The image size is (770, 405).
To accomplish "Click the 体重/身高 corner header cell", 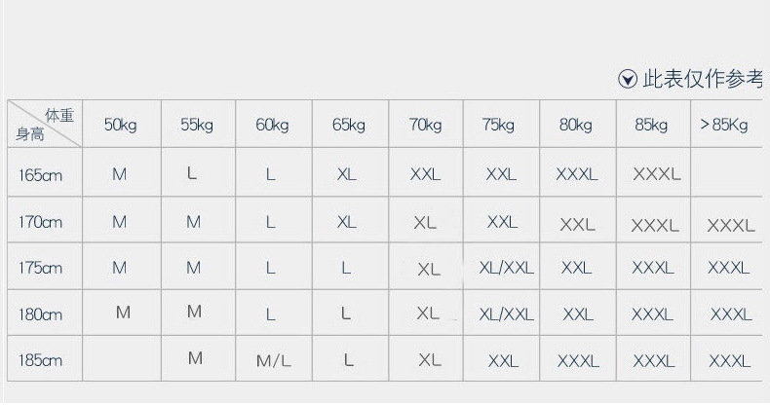I will pyautogui.click(x=44, y=125).
